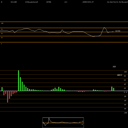Open the mini overview chart thumbnail
The height and width of the screenshot is (128, 128).
pyautogui.click(x=63, y=123)
